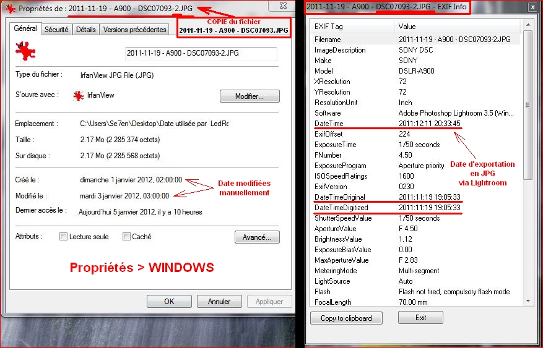This screenshot has height=348, width=543.
Task: Click the EXIF Tag column header
Action: [352, 27]
